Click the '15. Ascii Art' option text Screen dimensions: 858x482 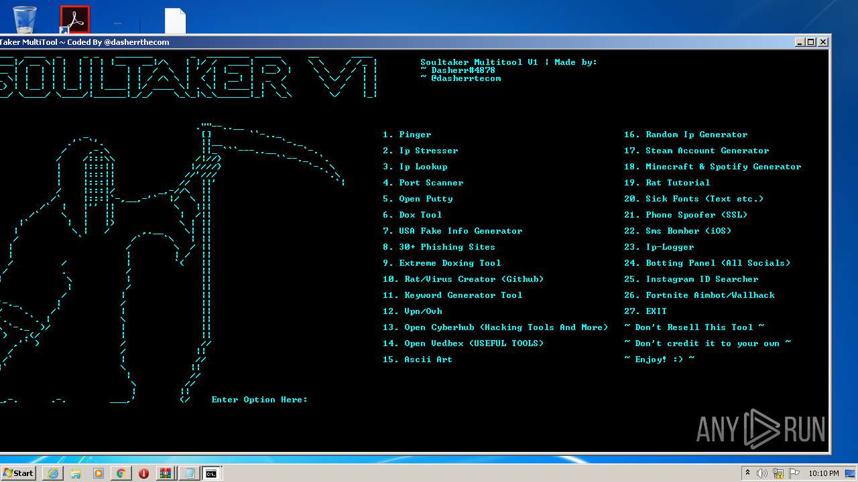[418, 359]
